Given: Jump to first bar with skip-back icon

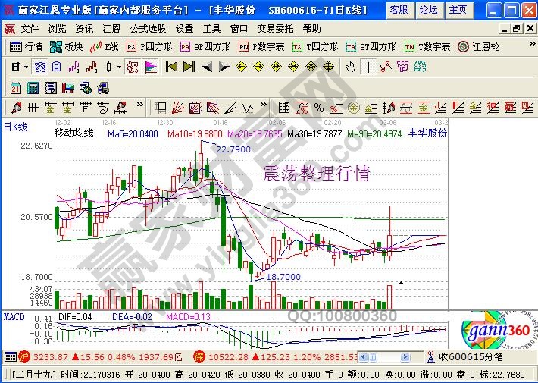Looking at the screenshot, I should click(171, 67).
